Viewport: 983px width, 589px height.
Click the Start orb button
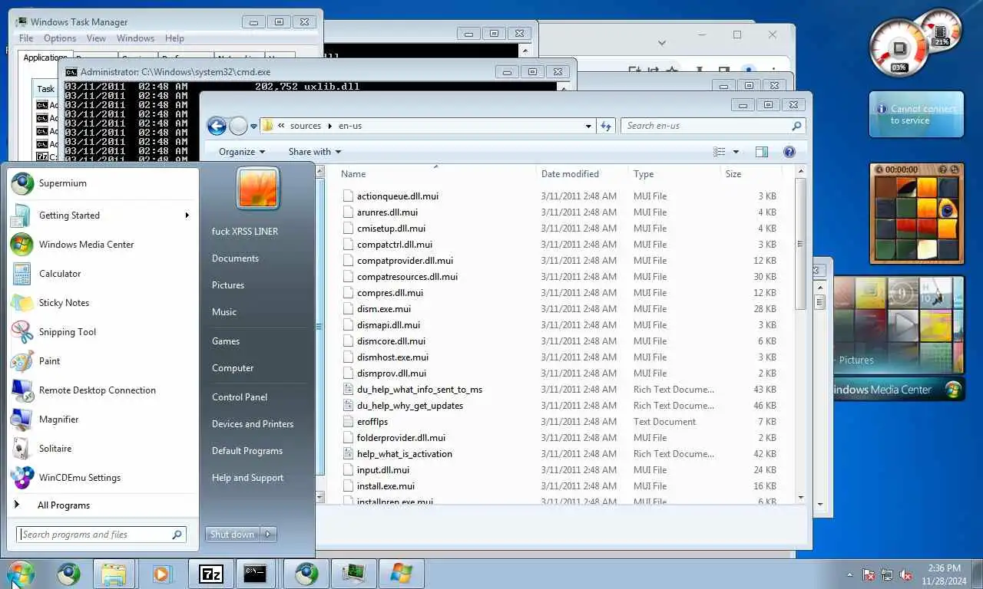[21, 574]
